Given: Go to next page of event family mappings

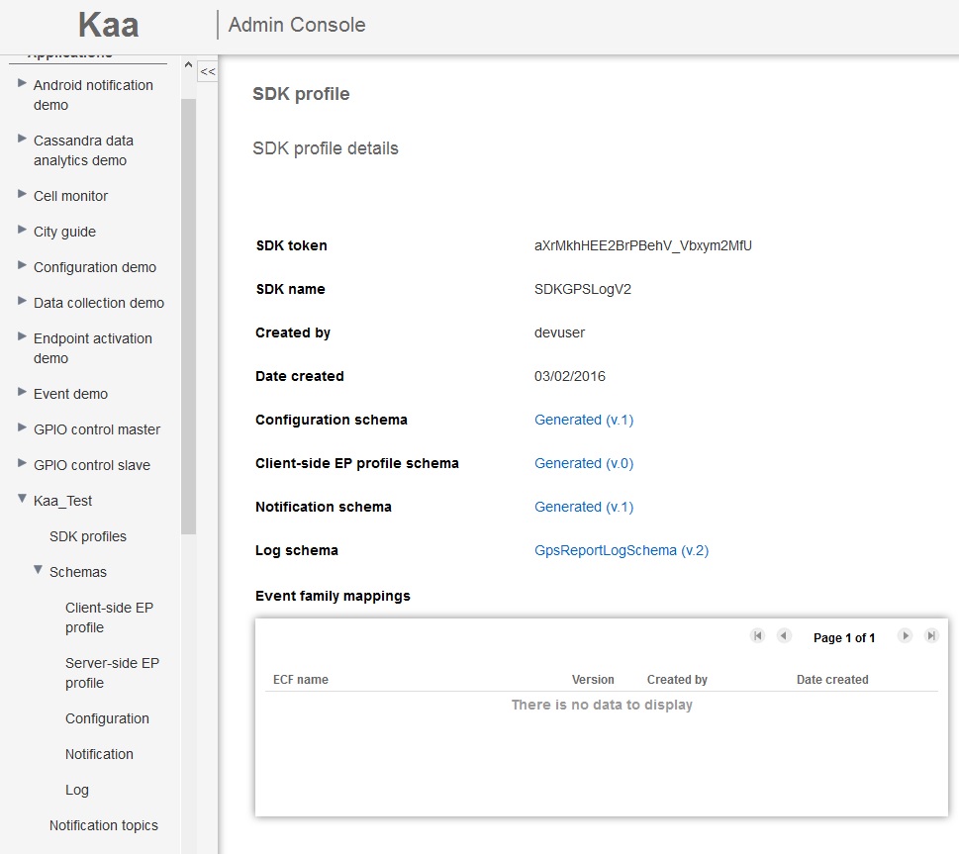Looking at the screenshot, I should [906, 636].
